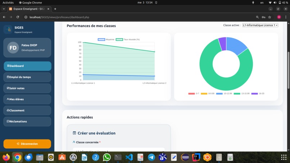The width and height of the screenshot is (290, 163).
Task: Show applications grid in the dock
Action: tap(284, 158)
